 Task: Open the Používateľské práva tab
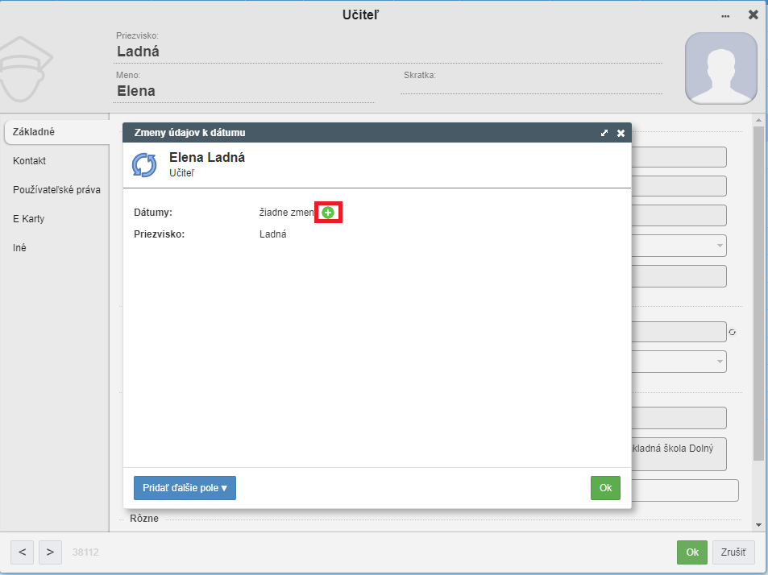57,190
